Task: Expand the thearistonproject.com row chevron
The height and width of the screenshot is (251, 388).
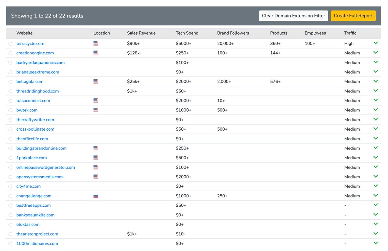Action: click(375, 234)
